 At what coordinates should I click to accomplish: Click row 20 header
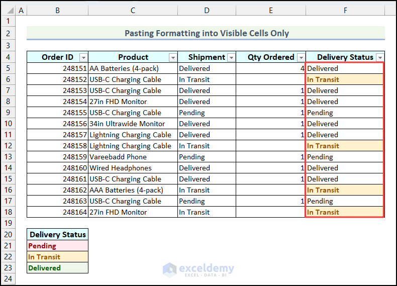tap(8, 234)
